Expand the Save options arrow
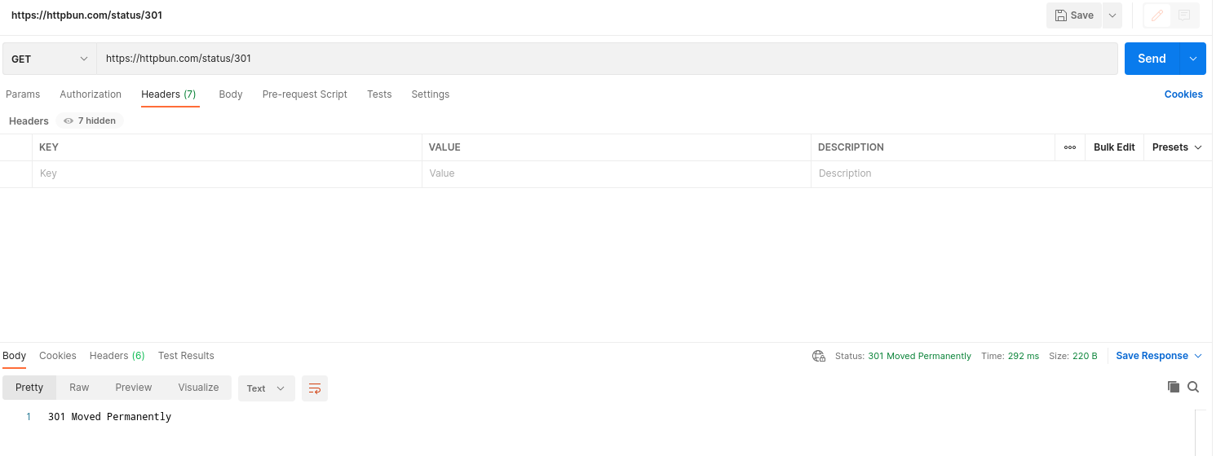The height and width of the screenshot is (456, 1225). (1112, 15)
